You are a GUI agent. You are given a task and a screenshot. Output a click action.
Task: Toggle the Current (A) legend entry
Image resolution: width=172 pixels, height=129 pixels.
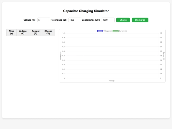point(120,31)
